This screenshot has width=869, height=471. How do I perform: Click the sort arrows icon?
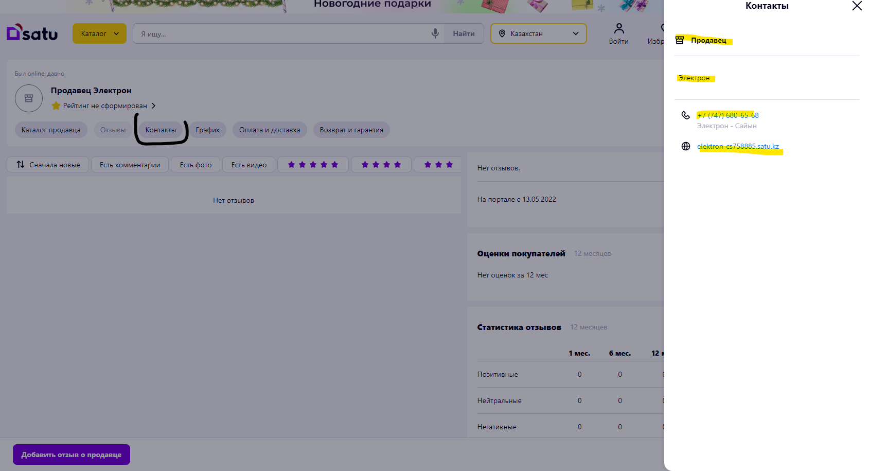(21, 165)
